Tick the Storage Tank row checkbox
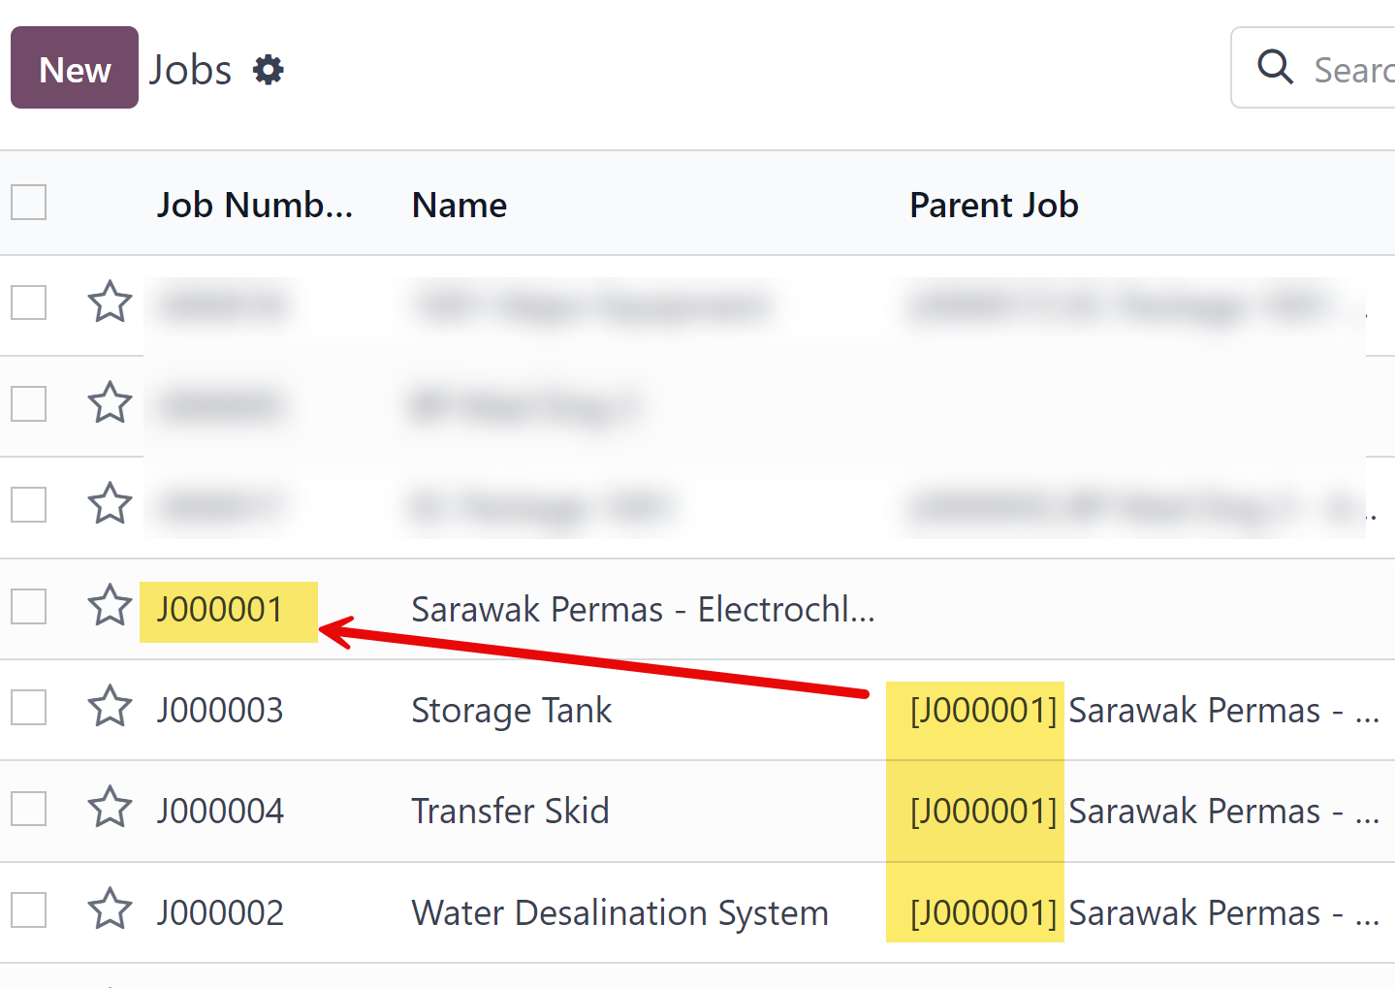1395x988 pixels. (x=29, y=708)
